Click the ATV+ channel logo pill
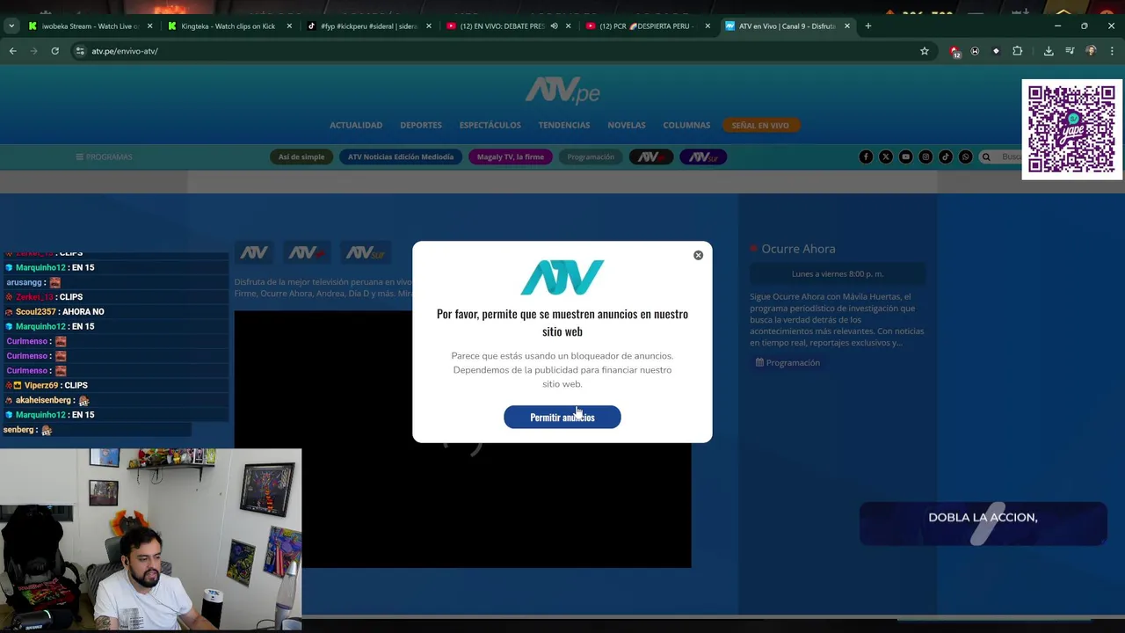Screen dimensions: 1125x633 651,156
